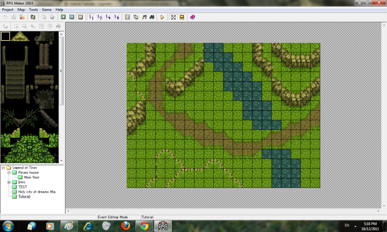
Task: Open the Map menu
Action: (21, 9)
